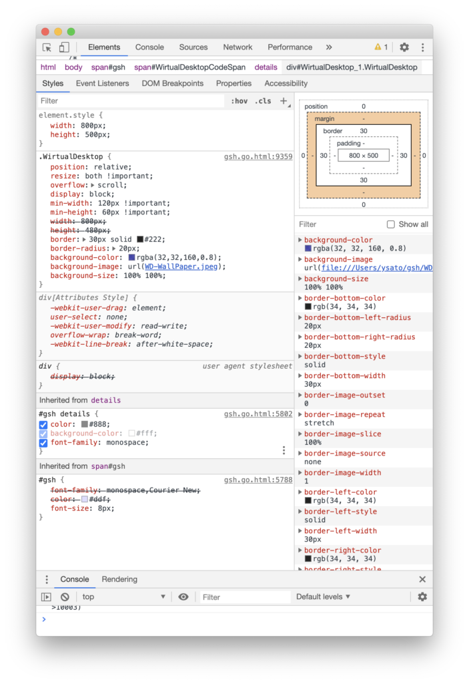This screenshot has height=684, width=469.
Task: Enable the Show all checkbox
Action: tap(391, 224)
